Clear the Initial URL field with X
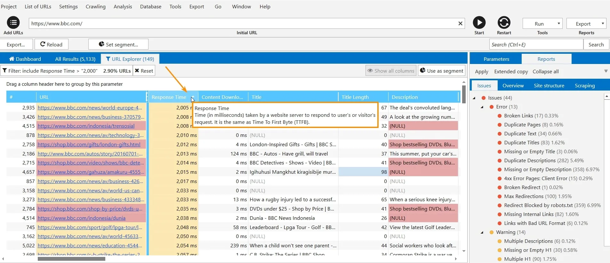Image resolution: width=610 pixels, height=263 pixels. [x=460, y=23]
